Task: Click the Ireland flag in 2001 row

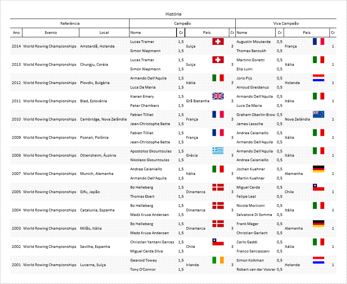Action: [x=218, y=260]
